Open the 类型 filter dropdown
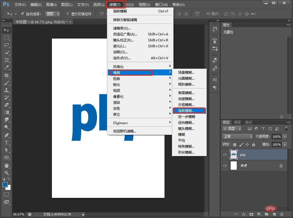The height and width of the screenshot is (218, 293). (x=232, y=128)
